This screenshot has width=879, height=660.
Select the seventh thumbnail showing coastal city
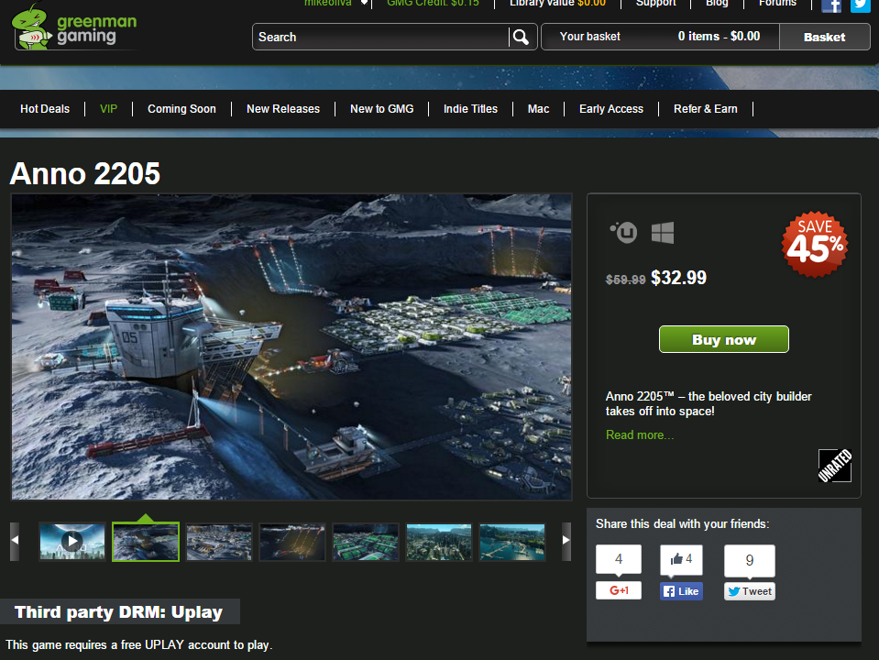pyautogui.click(x=512, y=542)
